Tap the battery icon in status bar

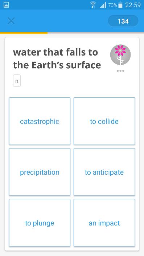120,5
